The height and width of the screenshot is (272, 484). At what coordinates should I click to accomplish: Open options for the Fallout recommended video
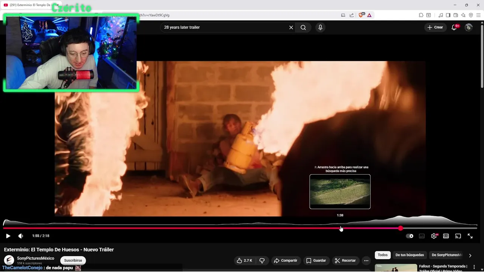474,267
